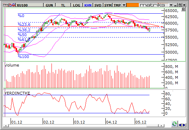Minimize the XU100 chart window
189x130 pixels.
point(175,5)
